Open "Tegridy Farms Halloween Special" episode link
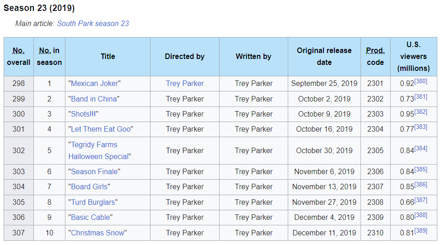441x245 pixels. (x=94, y=145)
